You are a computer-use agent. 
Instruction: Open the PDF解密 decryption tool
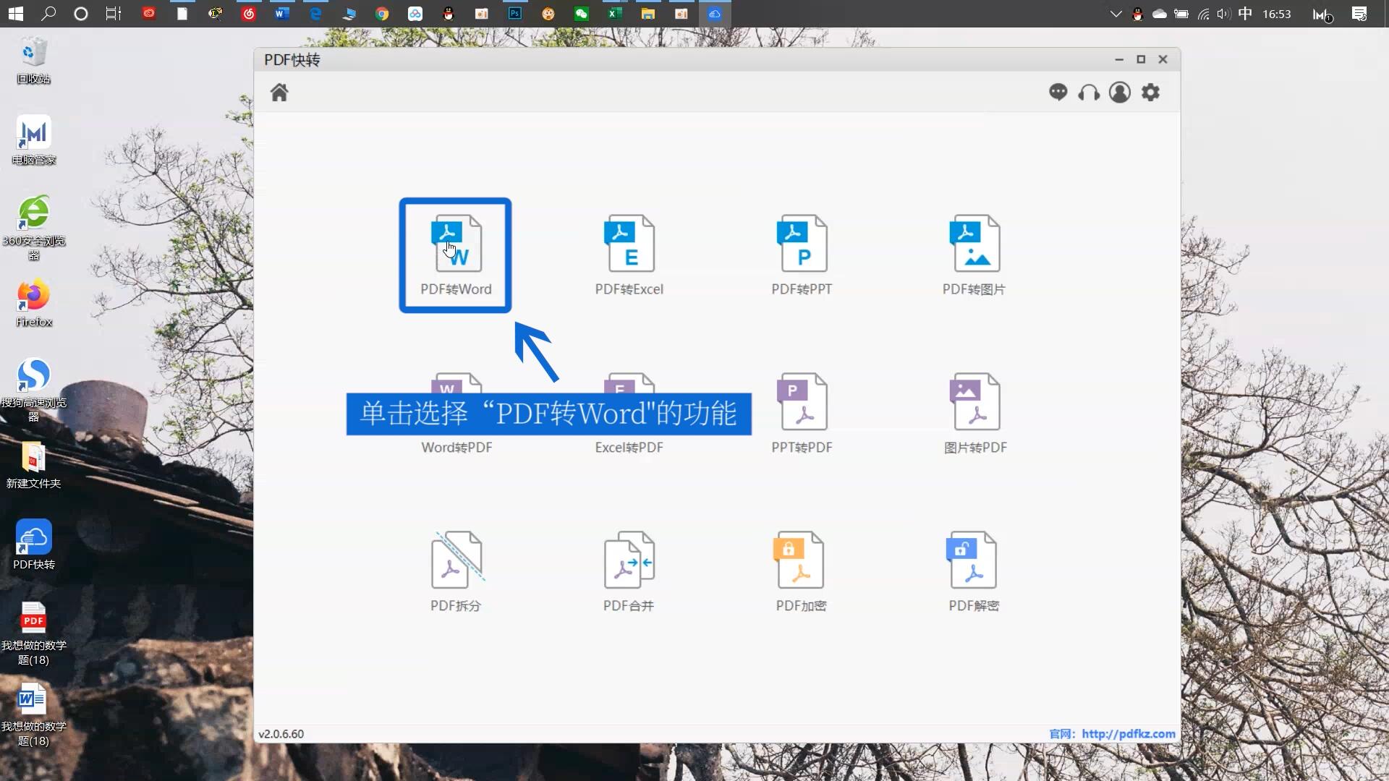[973, 571]
